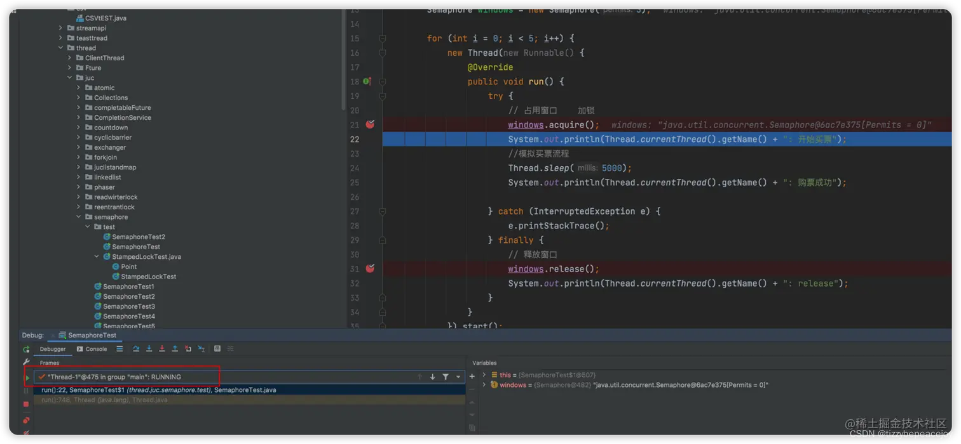This screenshot has width=961, height=444.
Task: Click the Rerun SemaphoreTest debug icon
Action: point(26,349)
